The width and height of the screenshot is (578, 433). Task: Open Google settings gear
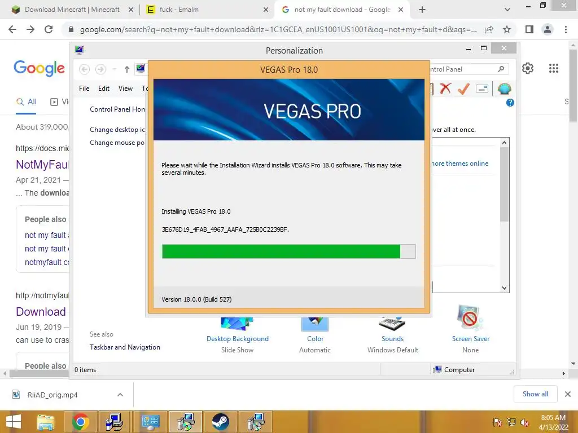pyautogui.click(x=528, y=68)
